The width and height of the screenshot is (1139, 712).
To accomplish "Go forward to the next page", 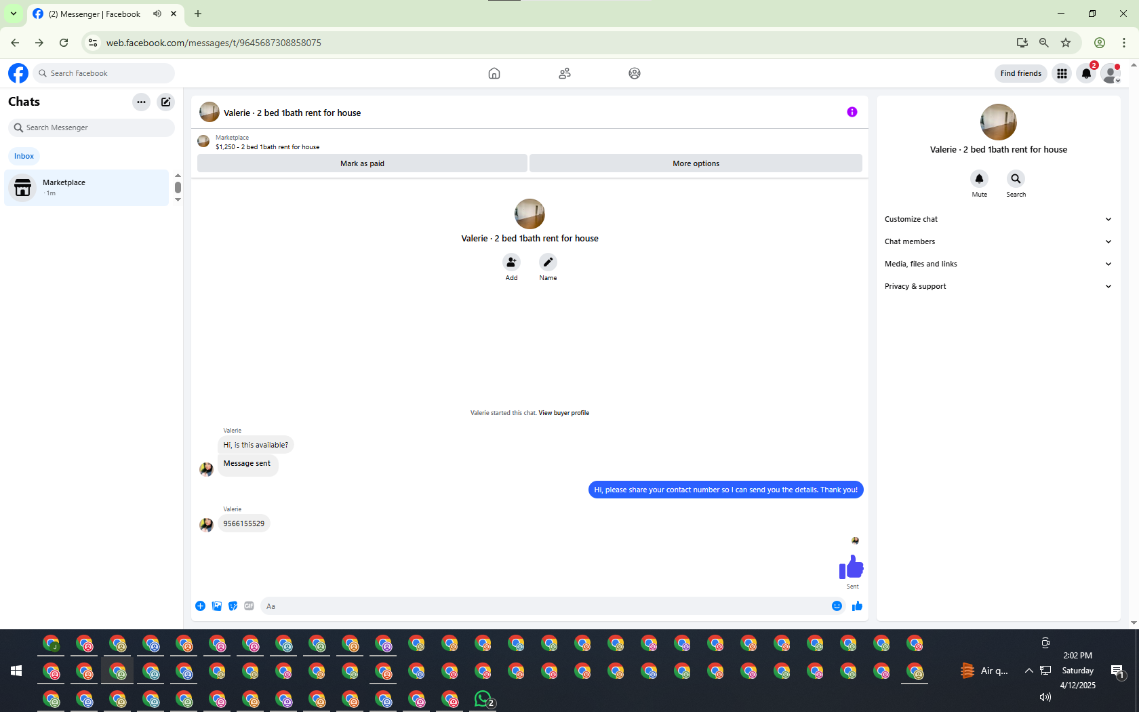I will point(39,43).
